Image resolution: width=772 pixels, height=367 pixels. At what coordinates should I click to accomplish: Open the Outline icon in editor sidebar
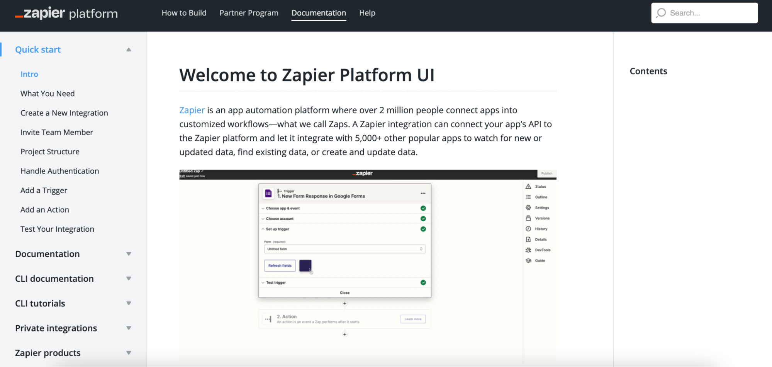tap(529, 197)
